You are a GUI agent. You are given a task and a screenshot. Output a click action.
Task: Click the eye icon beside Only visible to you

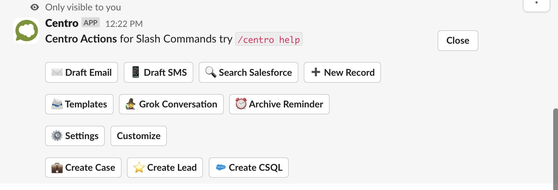point(35,7)
